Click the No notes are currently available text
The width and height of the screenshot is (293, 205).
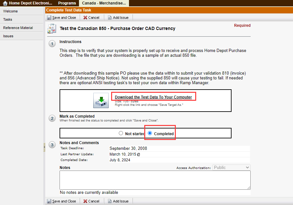pos(89,193)
